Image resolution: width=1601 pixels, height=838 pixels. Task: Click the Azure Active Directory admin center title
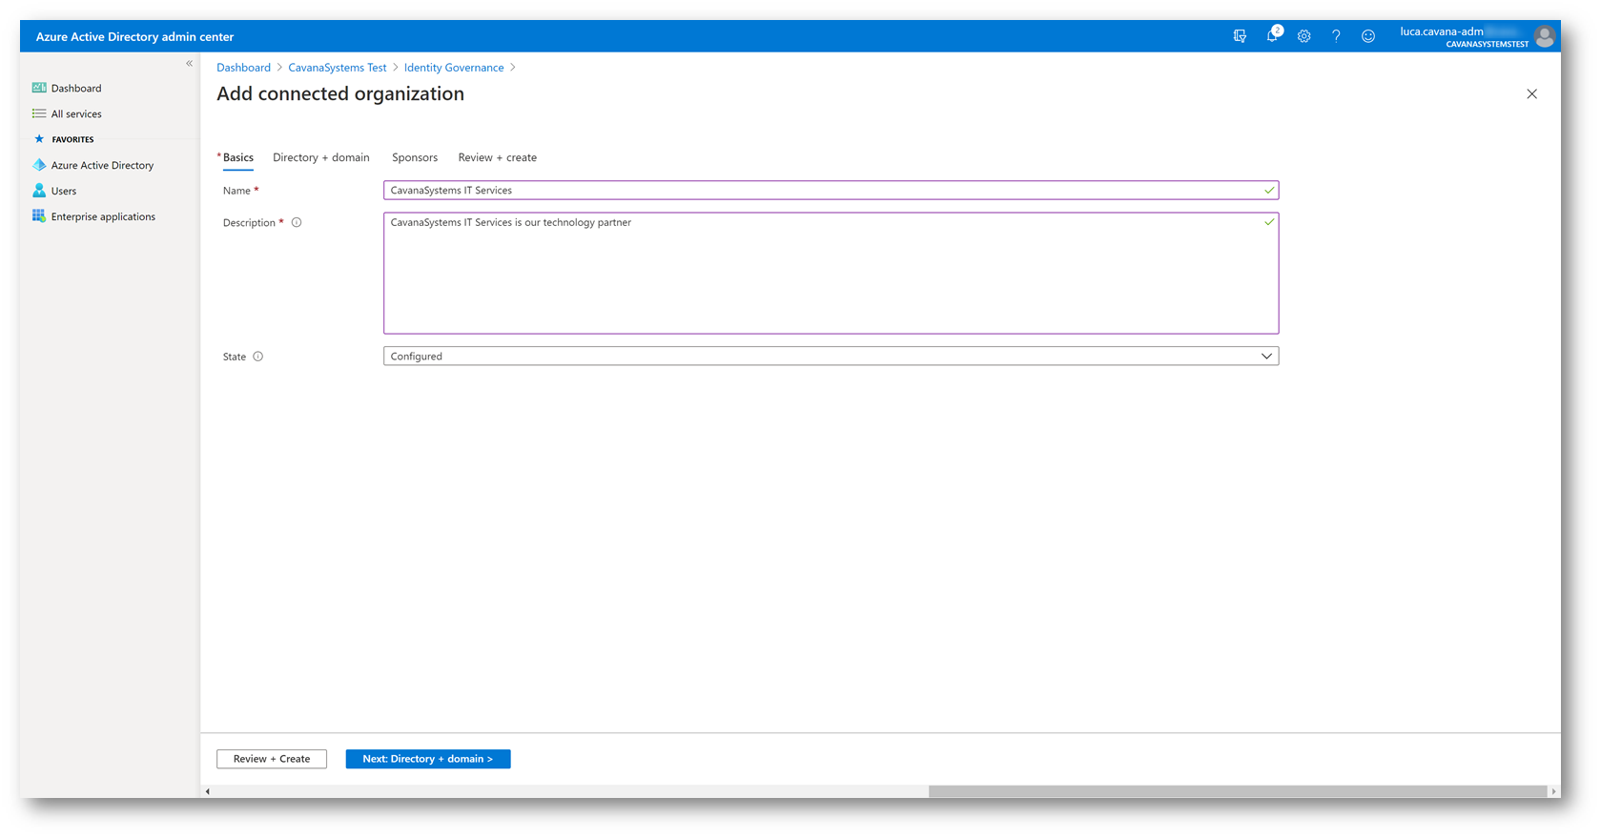(x=134, y=36)
